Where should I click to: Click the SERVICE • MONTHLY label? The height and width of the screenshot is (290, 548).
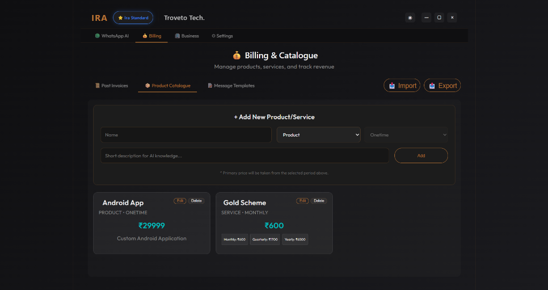245,212
